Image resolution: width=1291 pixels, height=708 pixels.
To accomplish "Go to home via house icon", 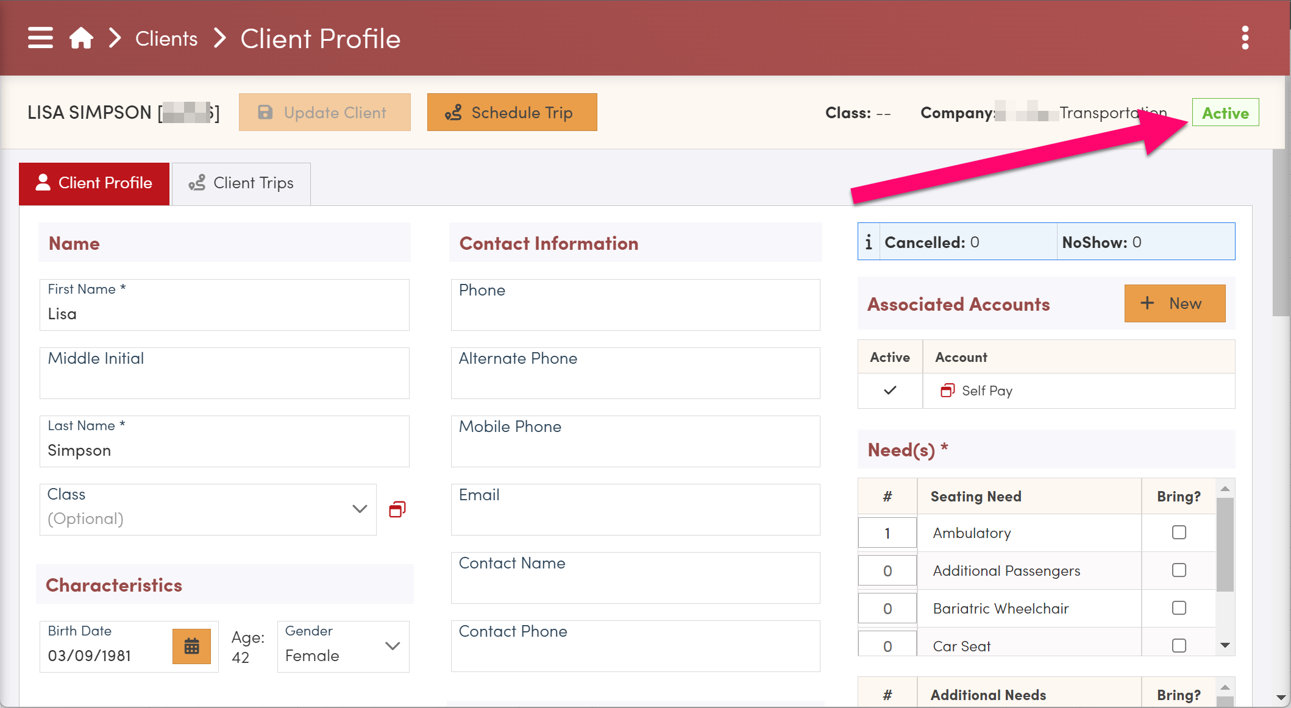I will point(81,38).
